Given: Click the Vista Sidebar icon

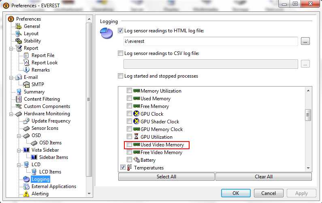Looking at the screenshot, I should (26, 150).
